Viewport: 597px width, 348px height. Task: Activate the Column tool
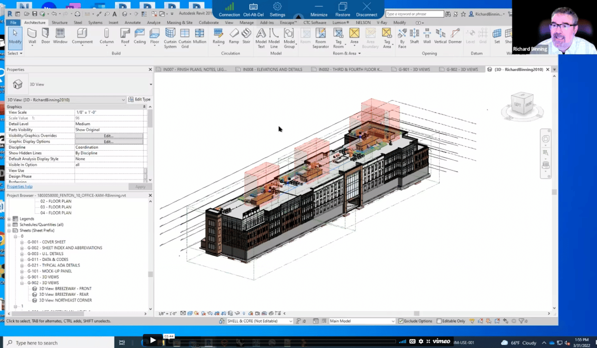coord(106,36)
